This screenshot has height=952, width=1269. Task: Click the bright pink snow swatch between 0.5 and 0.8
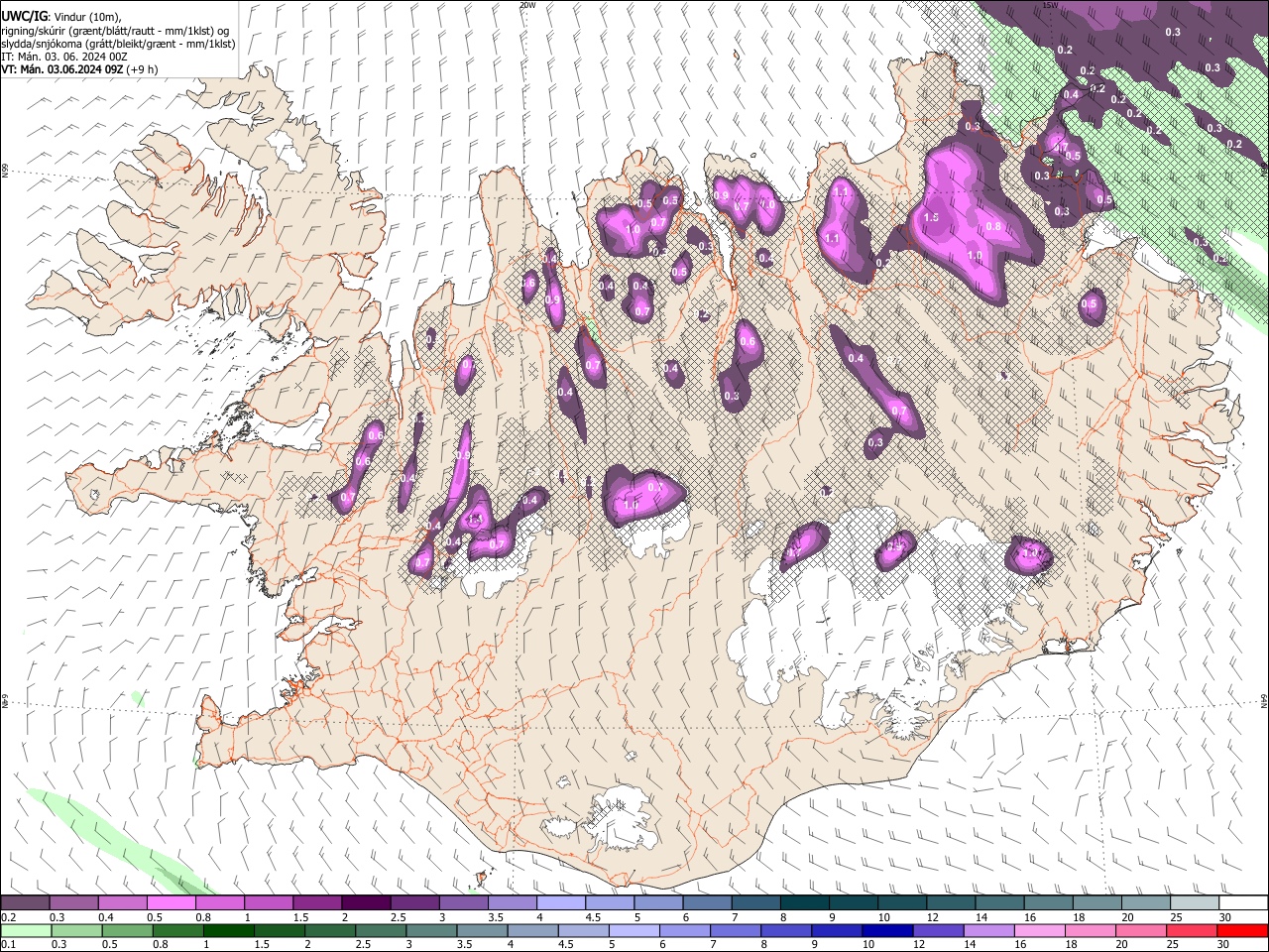[x=172, y=902]
